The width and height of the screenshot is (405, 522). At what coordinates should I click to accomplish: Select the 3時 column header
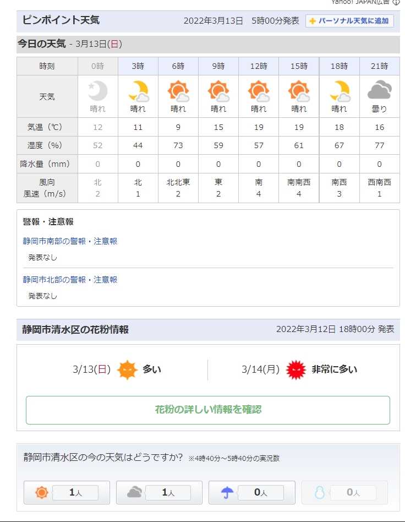[x=138, y=66]
